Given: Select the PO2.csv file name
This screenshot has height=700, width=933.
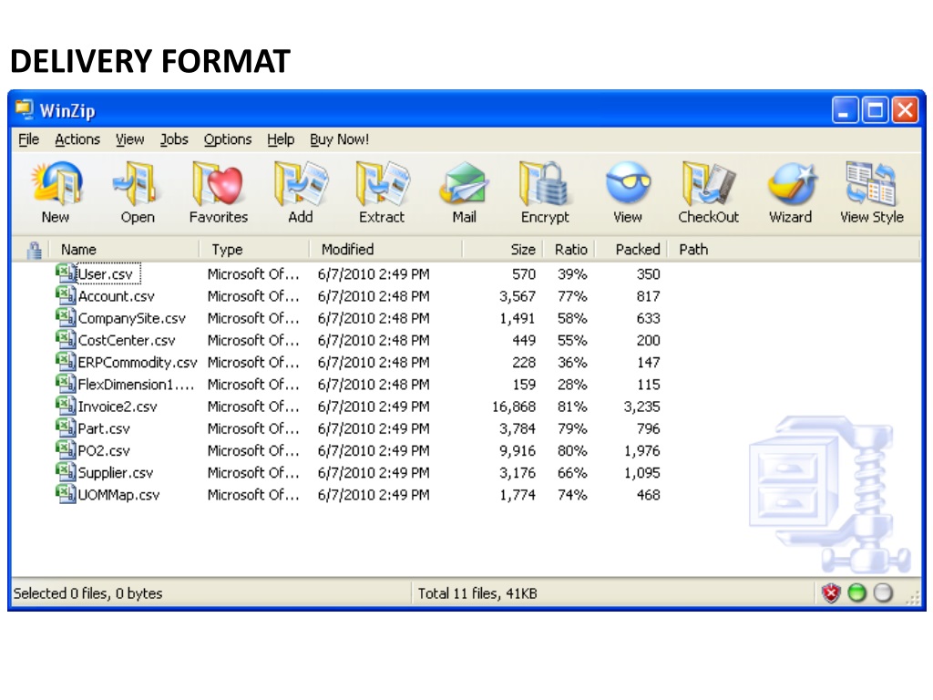Looking at the screenshot, I should pos(104,450).
